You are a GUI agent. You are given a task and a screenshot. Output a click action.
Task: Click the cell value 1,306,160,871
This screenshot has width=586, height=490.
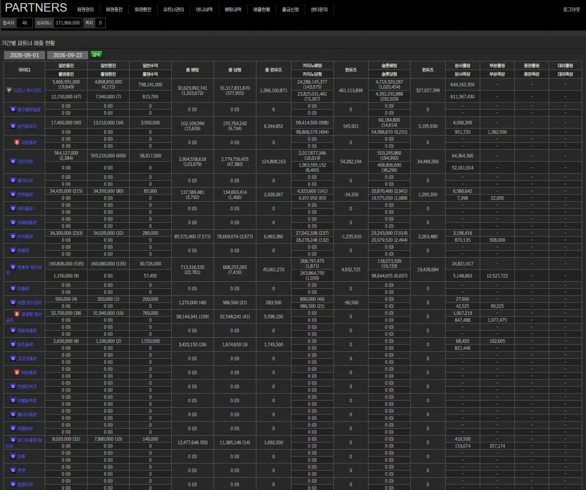[x=273, y=91]
